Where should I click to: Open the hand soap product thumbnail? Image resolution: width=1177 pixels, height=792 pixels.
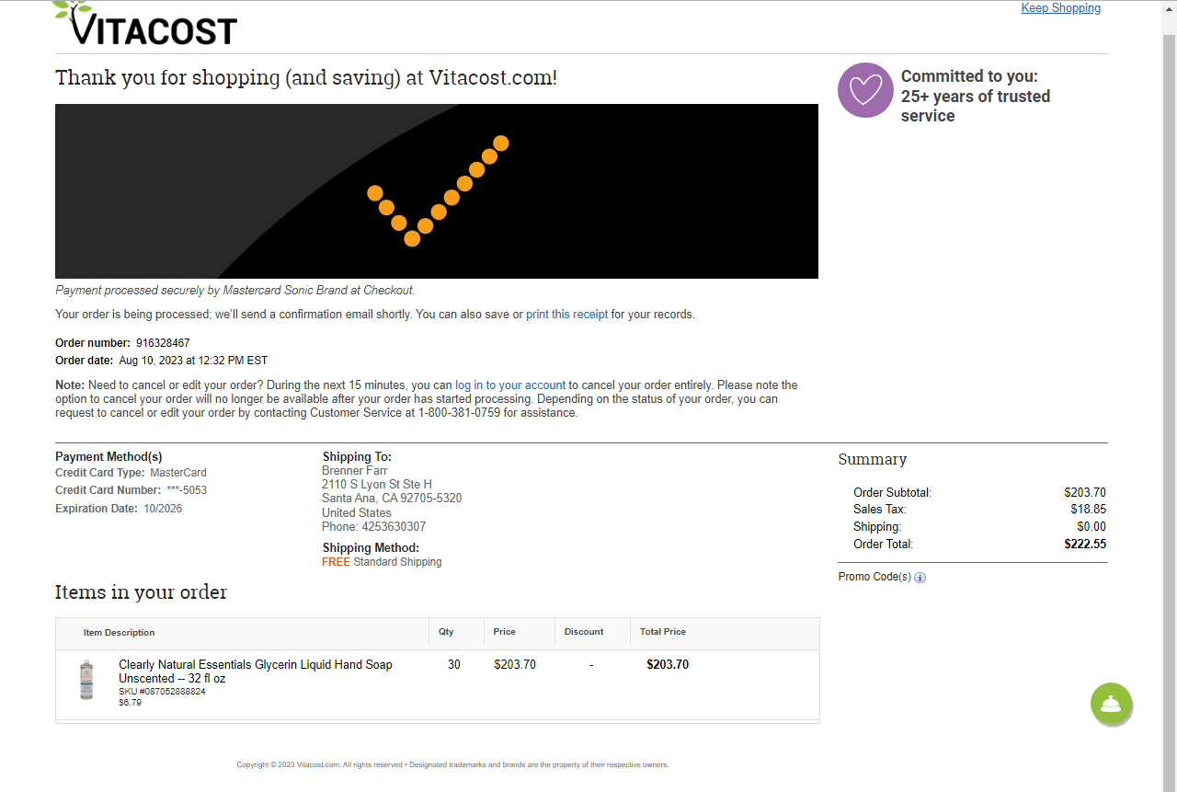(86, 680)
